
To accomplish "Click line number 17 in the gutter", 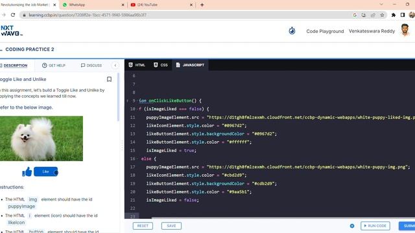I will pyautogui.click(x=132, y=167).
